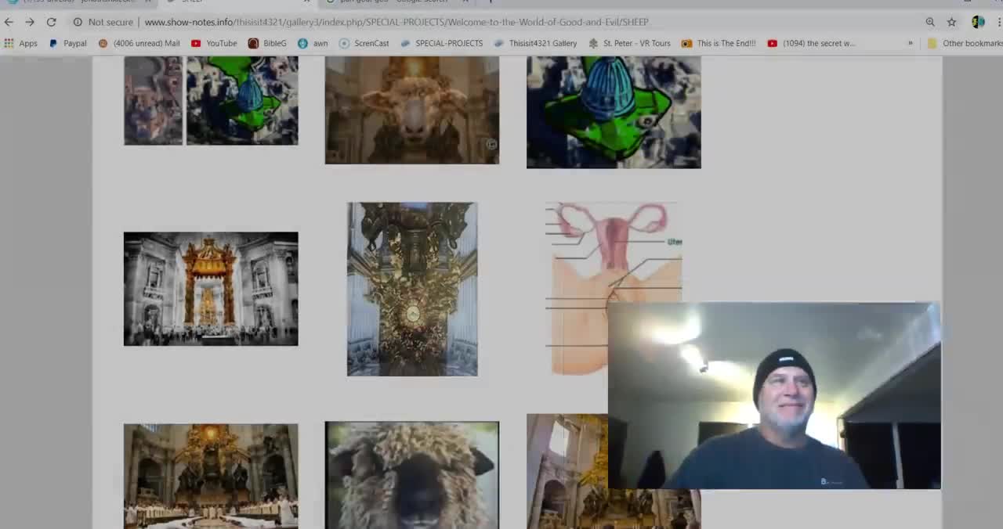
Task: Open the altar ceremony thumbnail in bottom row
Action: 211,476
